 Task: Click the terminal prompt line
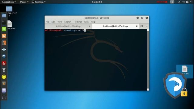(65, 30)
